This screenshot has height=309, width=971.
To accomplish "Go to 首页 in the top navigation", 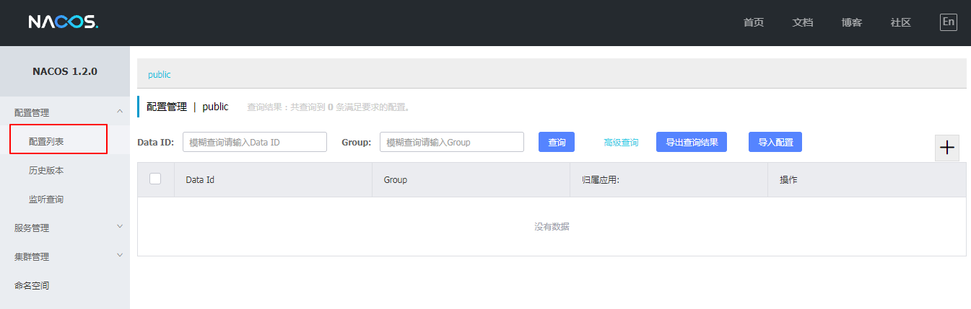I will click(x=753, y=22).
